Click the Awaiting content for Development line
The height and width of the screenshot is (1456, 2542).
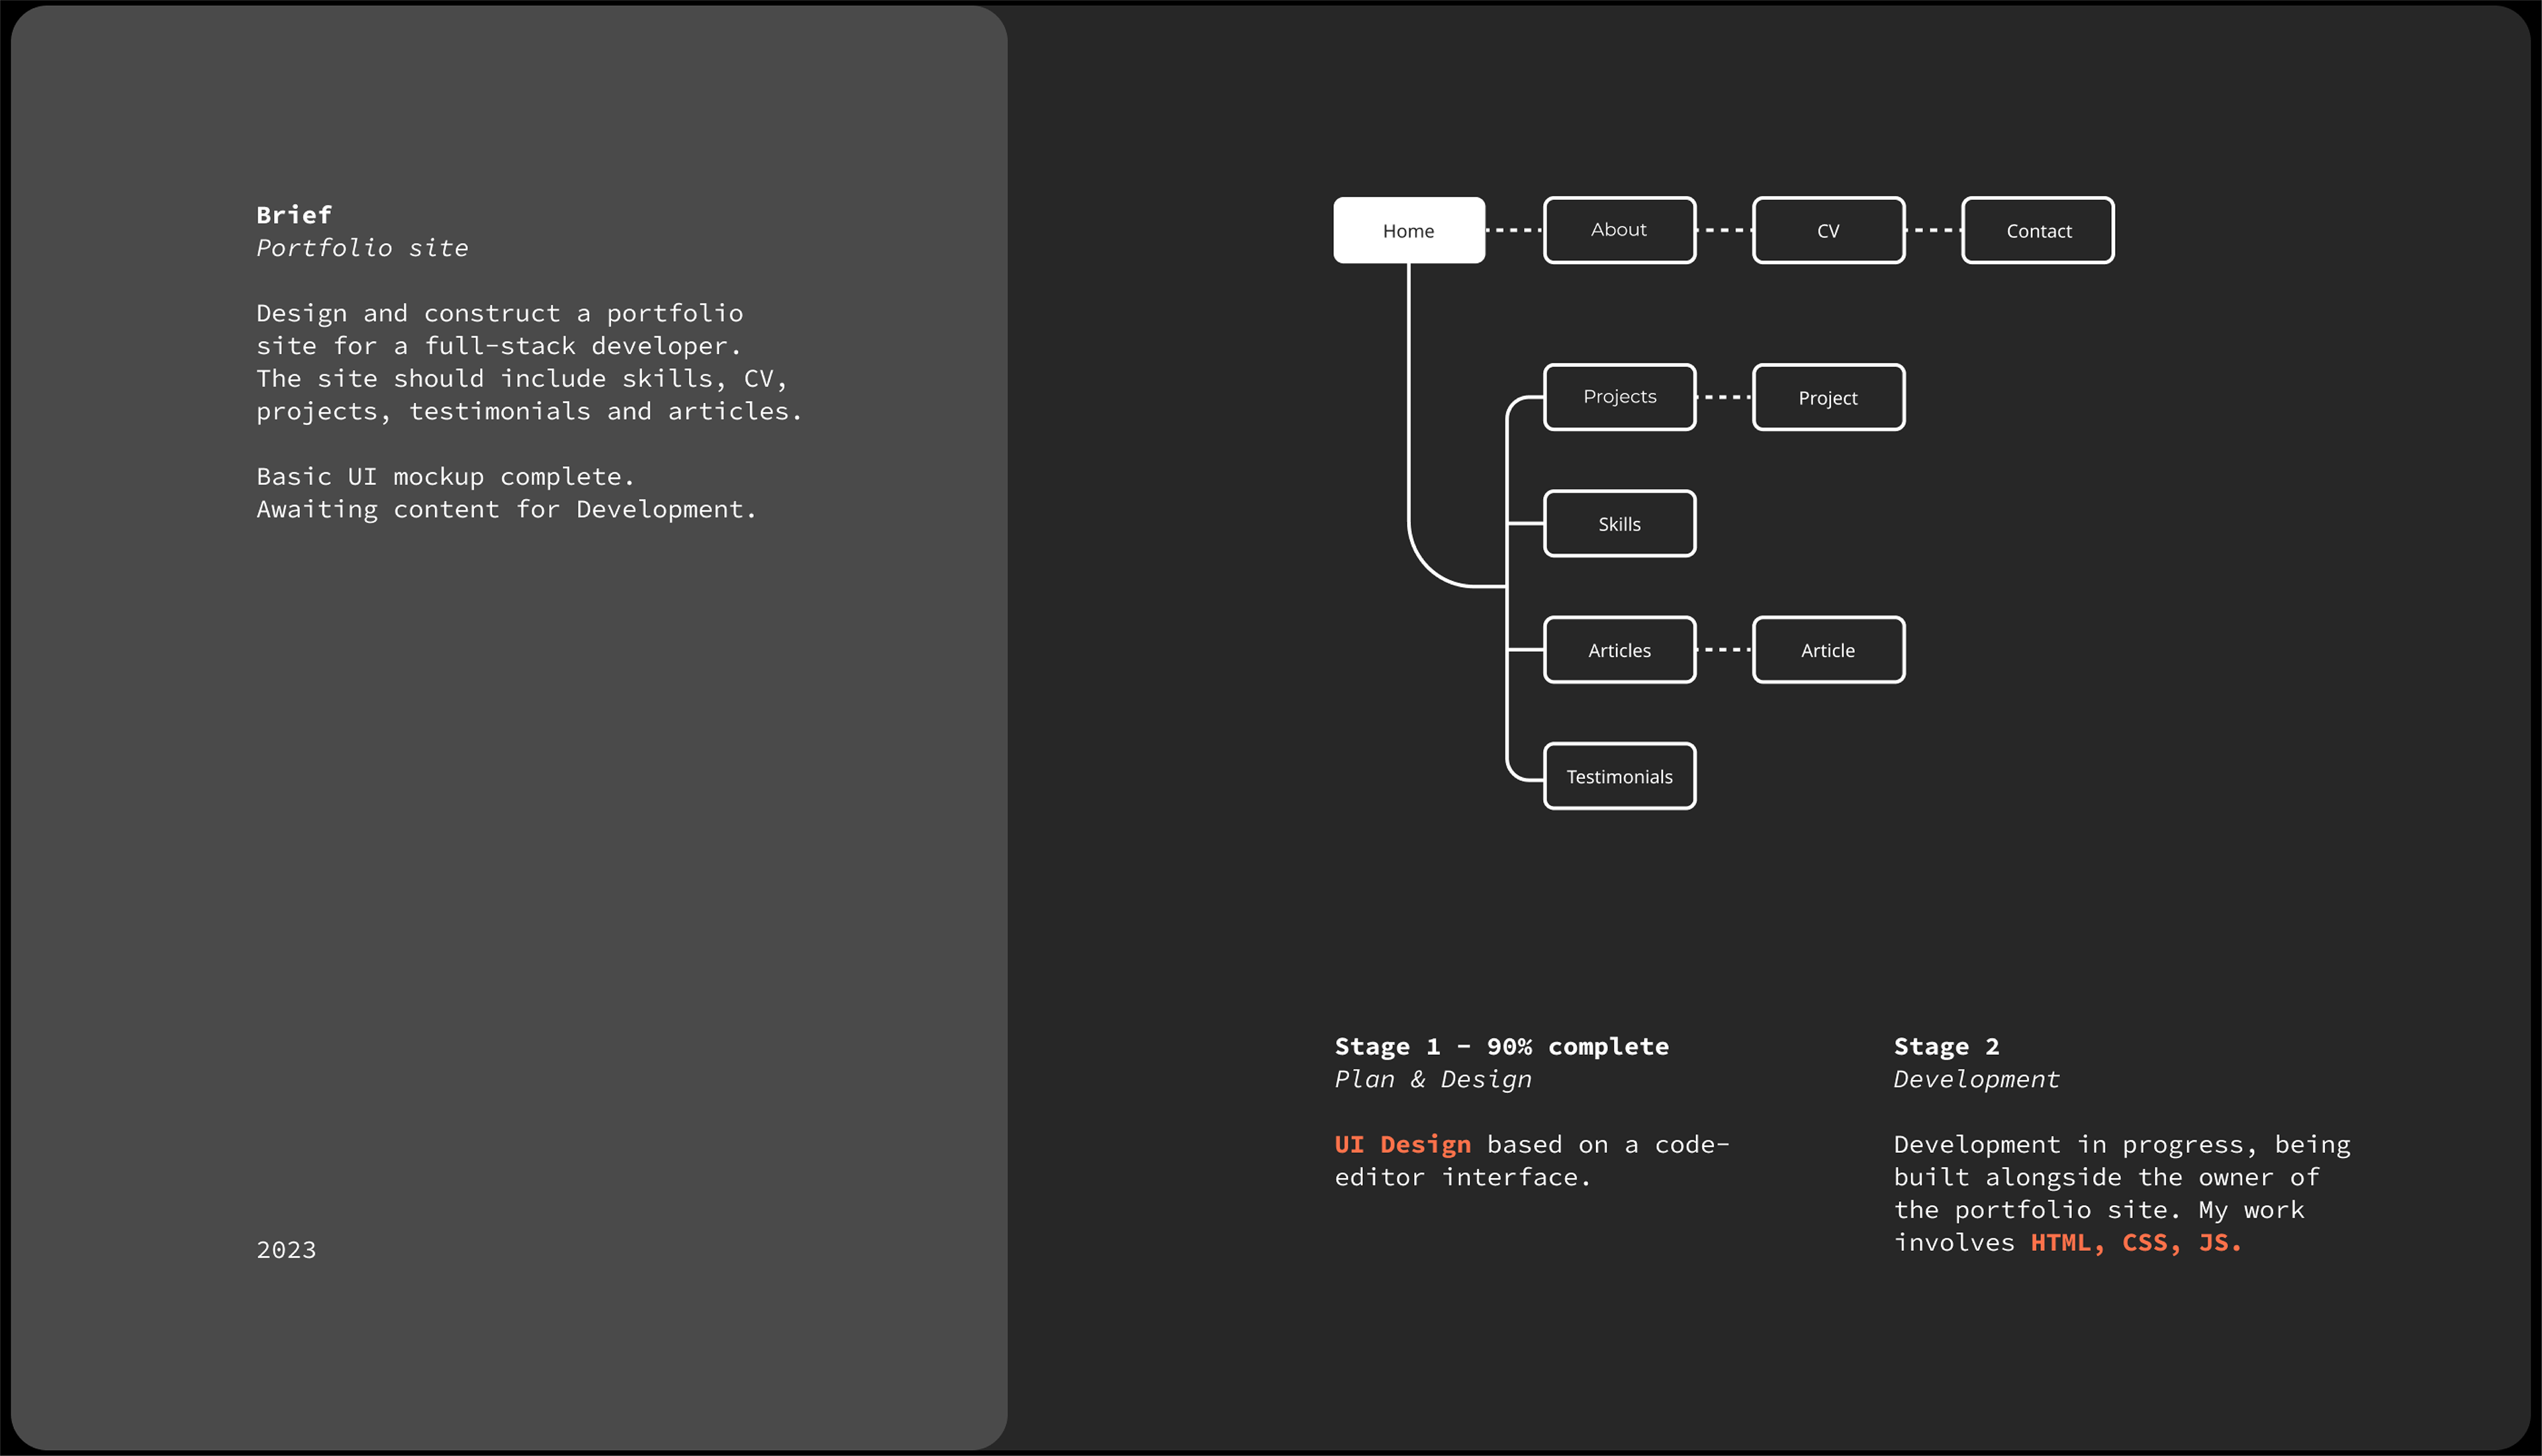[x=506, y=509]
